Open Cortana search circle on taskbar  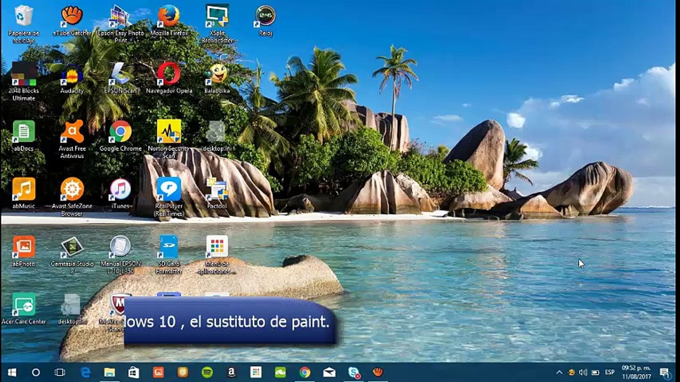pos(36,372)
